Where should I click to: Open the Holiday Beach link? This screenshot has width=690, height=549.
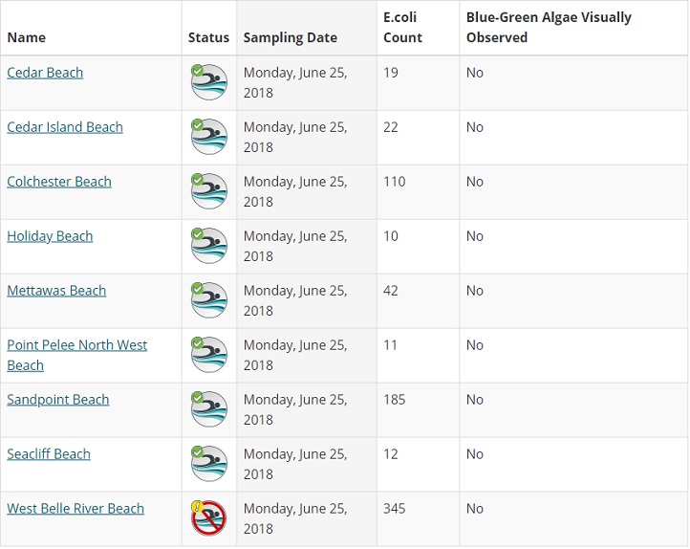[50, 236]
